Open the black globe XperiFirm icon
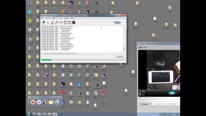This screenshot has height=116, width=206. [74, 23]
